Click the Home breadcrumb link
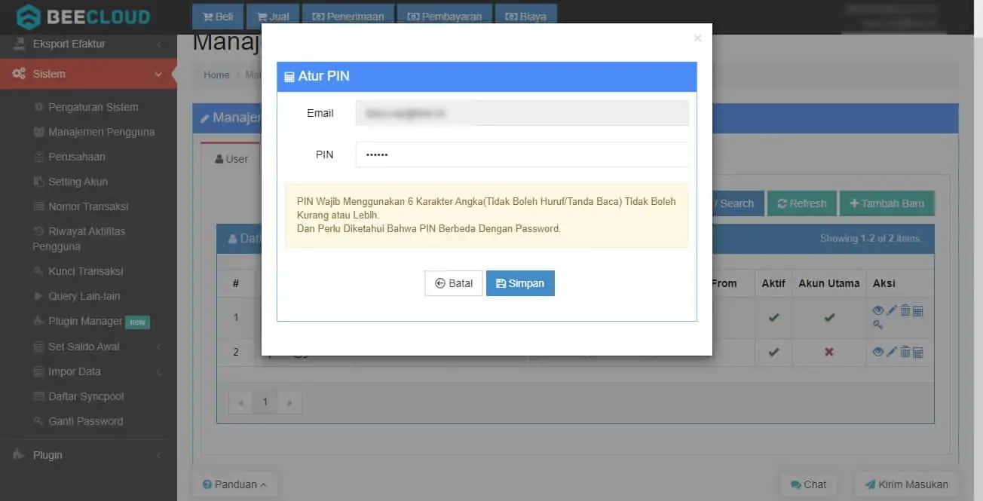 pos(216,75)
